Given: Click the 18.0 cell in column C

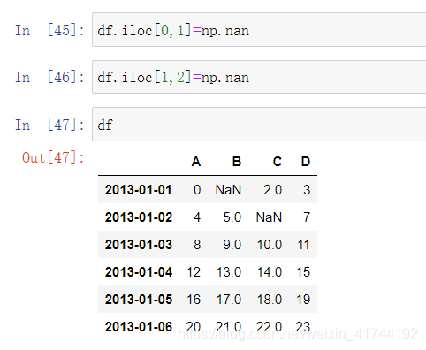Looking at the screenshot, I should pos(270,300).
